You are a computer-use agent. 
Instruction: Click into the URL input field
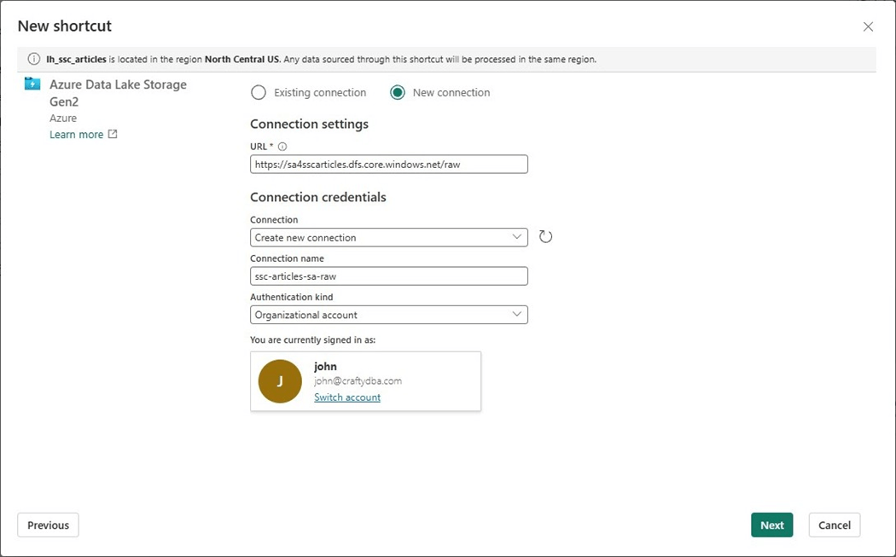tap(389, 164)
